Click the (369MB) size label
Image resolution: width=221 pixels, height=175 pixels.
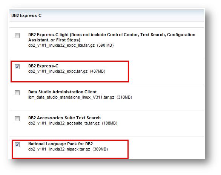click(100, 149)
